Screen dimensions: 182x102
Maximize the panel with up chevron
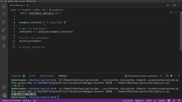coord(175,76)
